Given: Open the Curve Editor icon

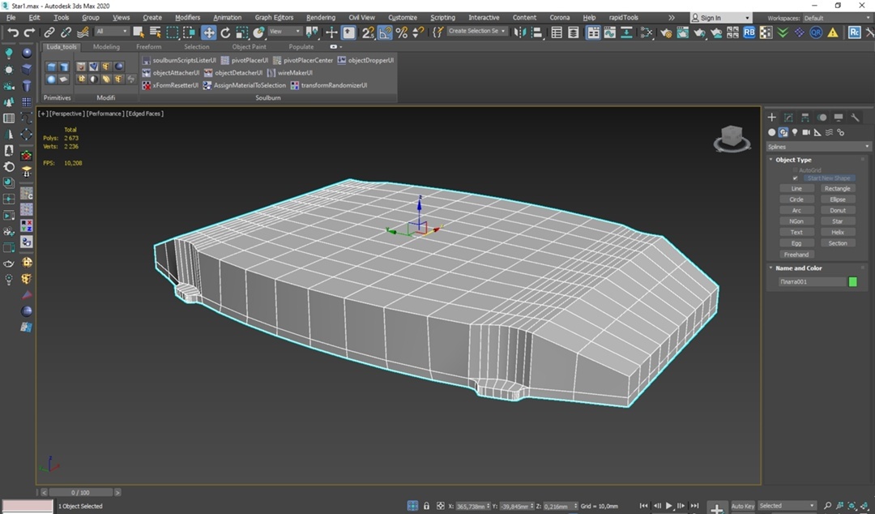Looking at the screenshot, I should tap(609, 32).
